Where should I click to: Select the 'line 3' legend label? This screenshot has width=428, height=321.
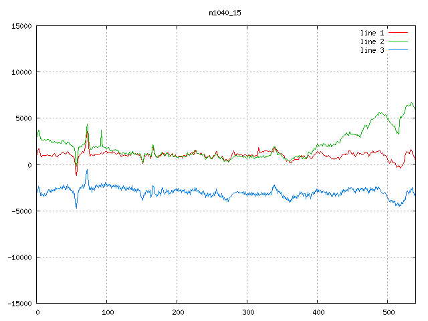click(372, 50)
